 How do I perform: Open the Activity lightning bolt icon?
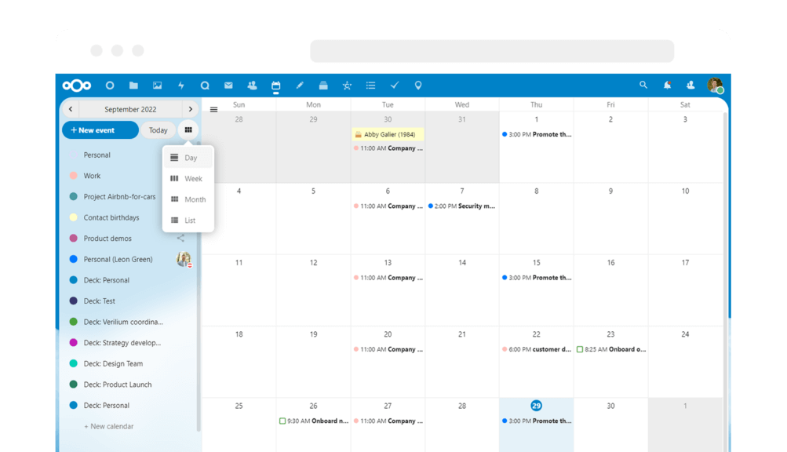coord(181,85)
